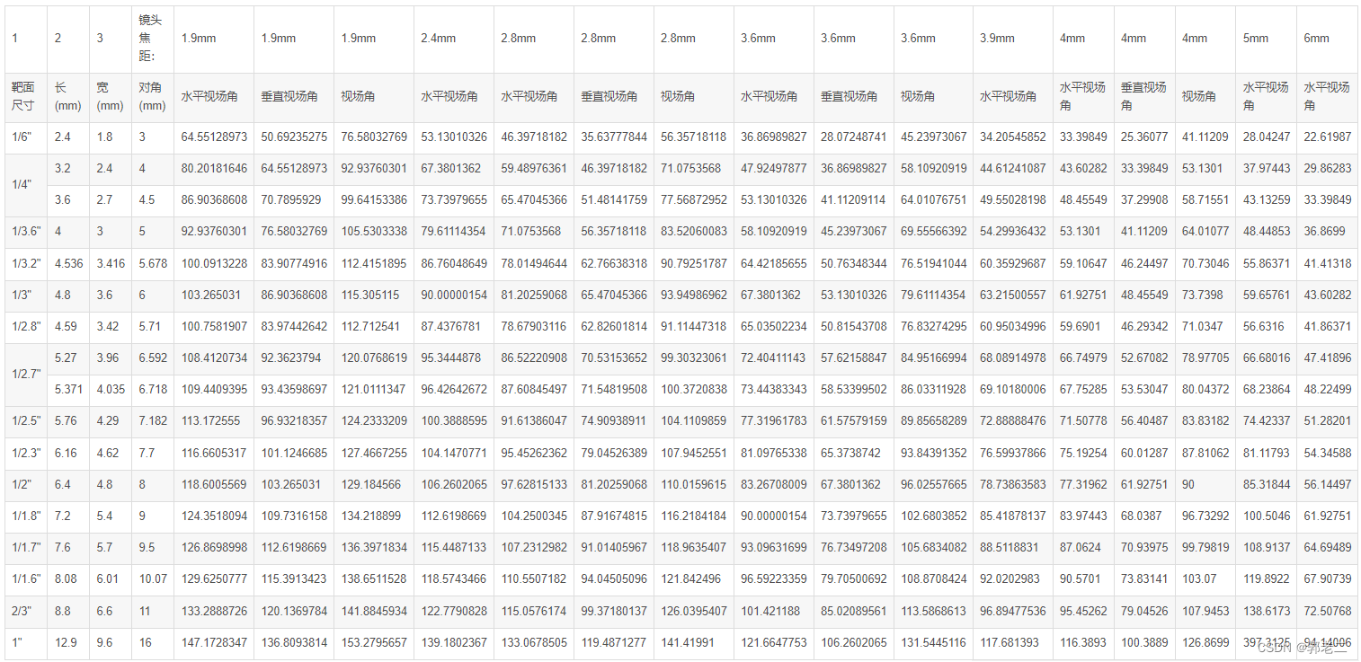Select the cell 85.31844
Screen dimensions: 1361x662
click(1267, 484)
